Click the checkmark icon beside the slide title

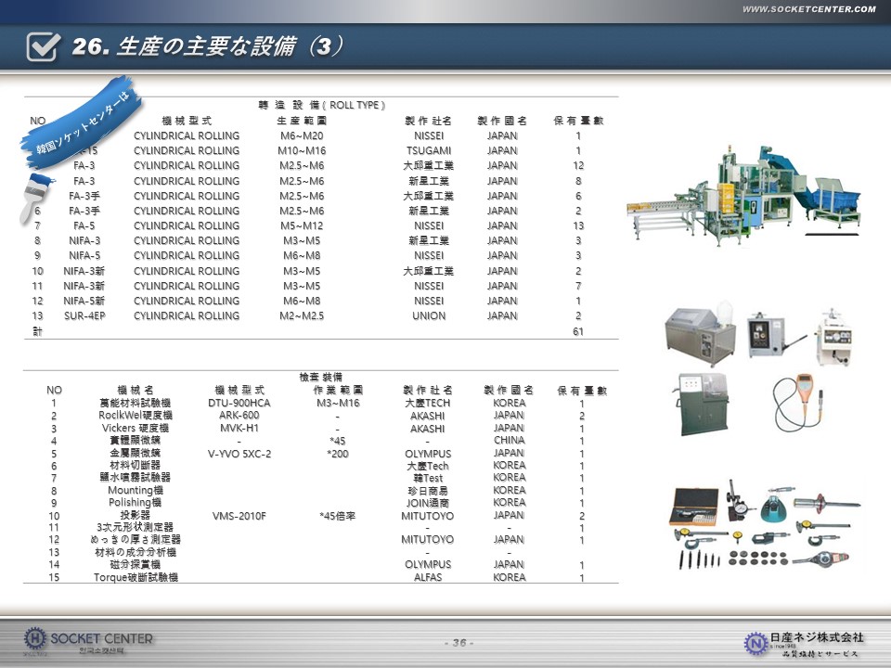(44, 47)
